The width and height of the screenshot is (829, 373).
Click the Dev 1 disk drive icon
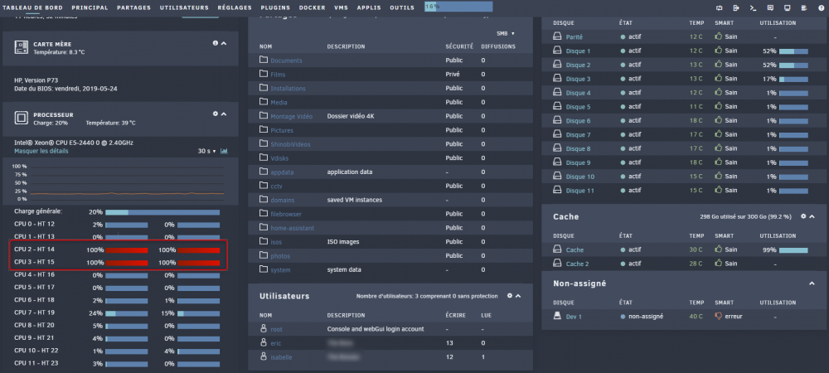(x=557, y=316)
